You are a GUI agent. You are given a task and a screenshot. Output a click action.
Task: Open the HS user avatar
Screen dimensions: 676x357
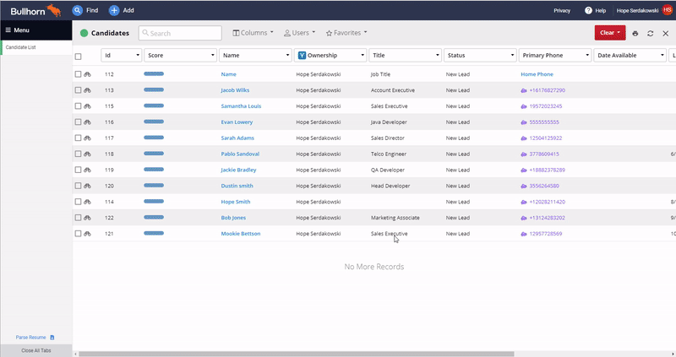point(668,10)
